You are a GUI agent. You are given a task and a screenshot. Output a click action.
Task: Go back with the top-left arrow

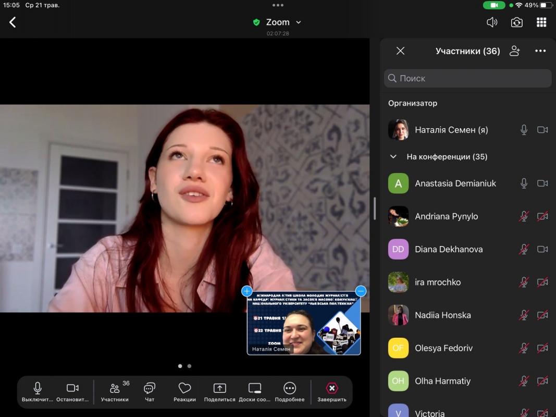pyautogui.click(x=13, y=22)
